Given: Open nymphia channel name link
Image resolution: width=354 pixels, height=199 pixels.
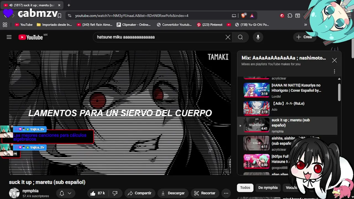Looking at the screenshot, I should [30, 191].
